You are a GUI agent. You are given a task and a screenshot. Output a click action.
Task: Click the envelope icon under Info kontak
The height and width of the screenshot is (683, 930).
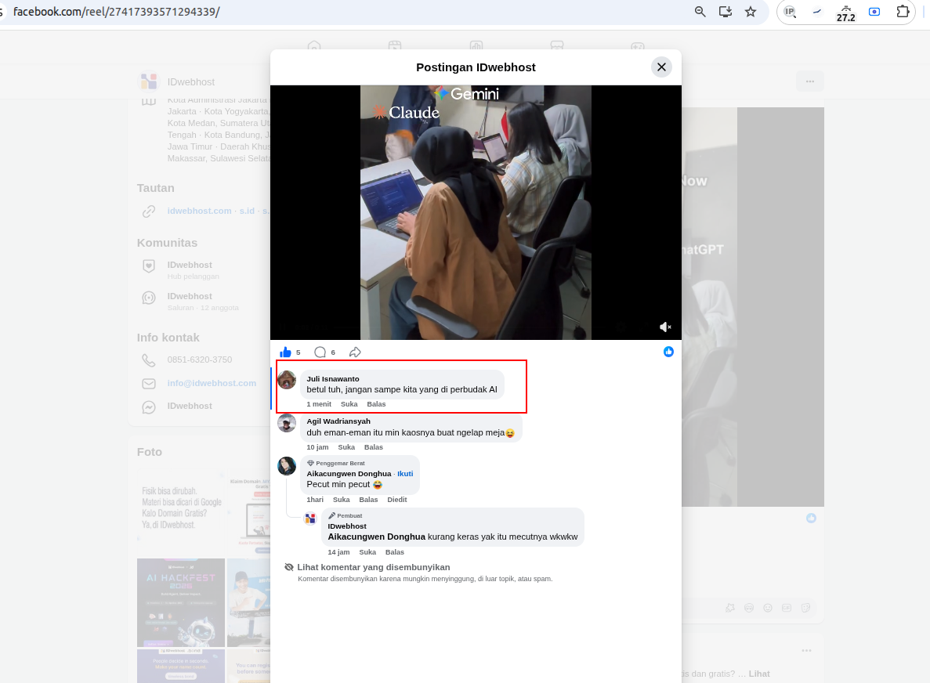[149, 384]
